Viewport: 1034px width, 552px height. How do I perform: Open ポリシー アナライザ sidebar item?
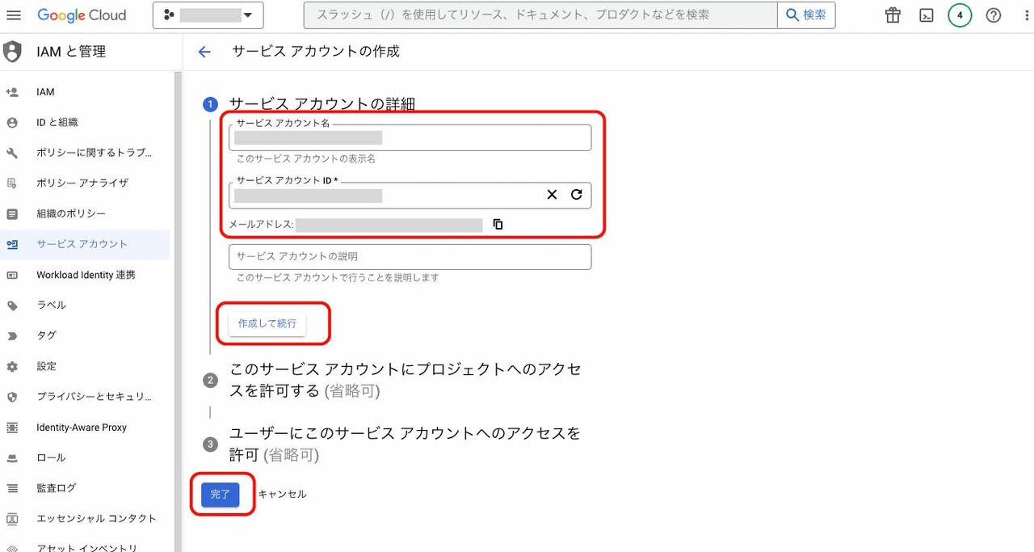85,183
